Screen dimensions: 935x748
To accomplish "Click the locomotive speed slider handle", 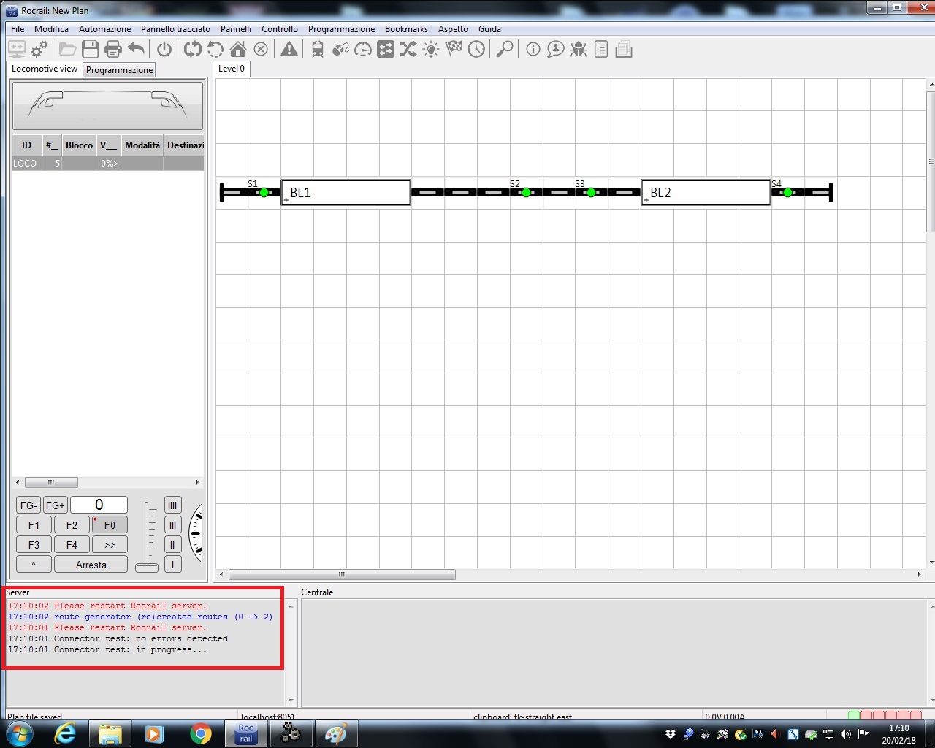I will click(x=147, y=568).
